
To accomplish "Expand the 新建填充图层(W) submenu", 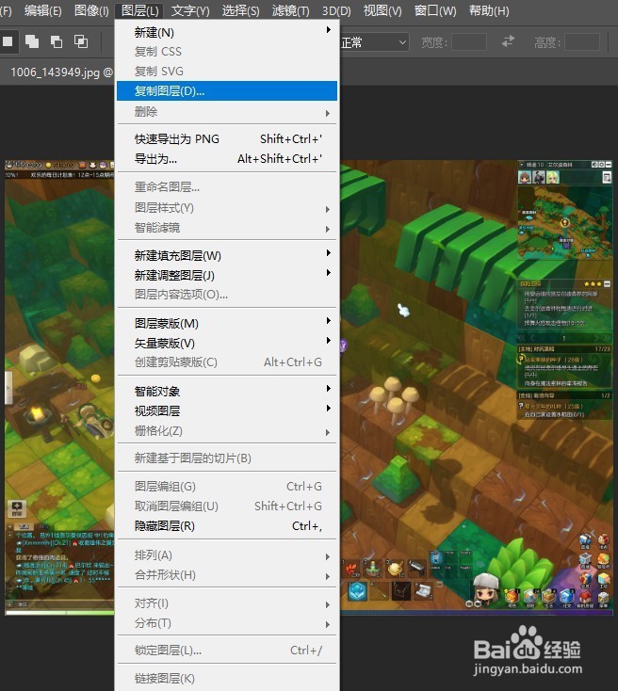I will (x=227, y=255).
